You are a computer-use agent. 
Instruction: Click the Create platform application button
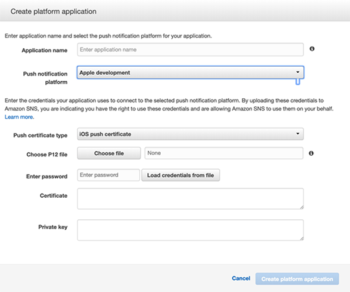tap(297, 279)
